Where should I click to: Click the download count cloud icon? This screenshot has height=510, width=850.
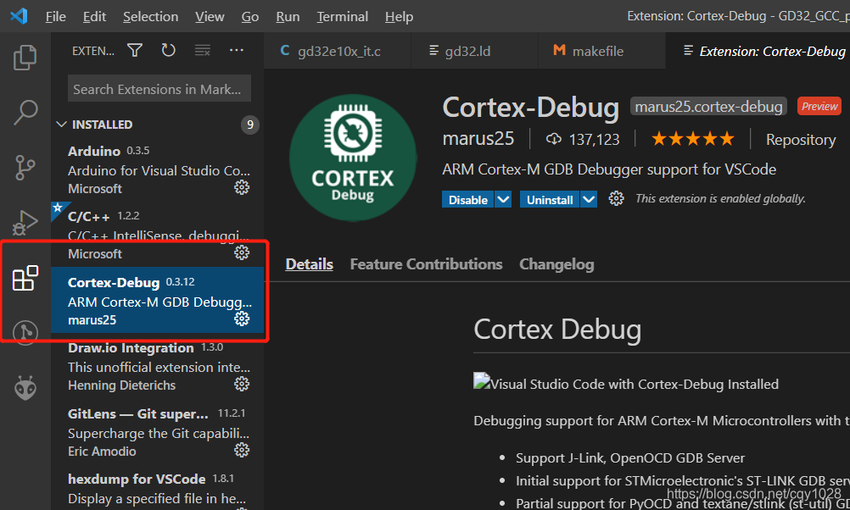click(x=553, y=139)
